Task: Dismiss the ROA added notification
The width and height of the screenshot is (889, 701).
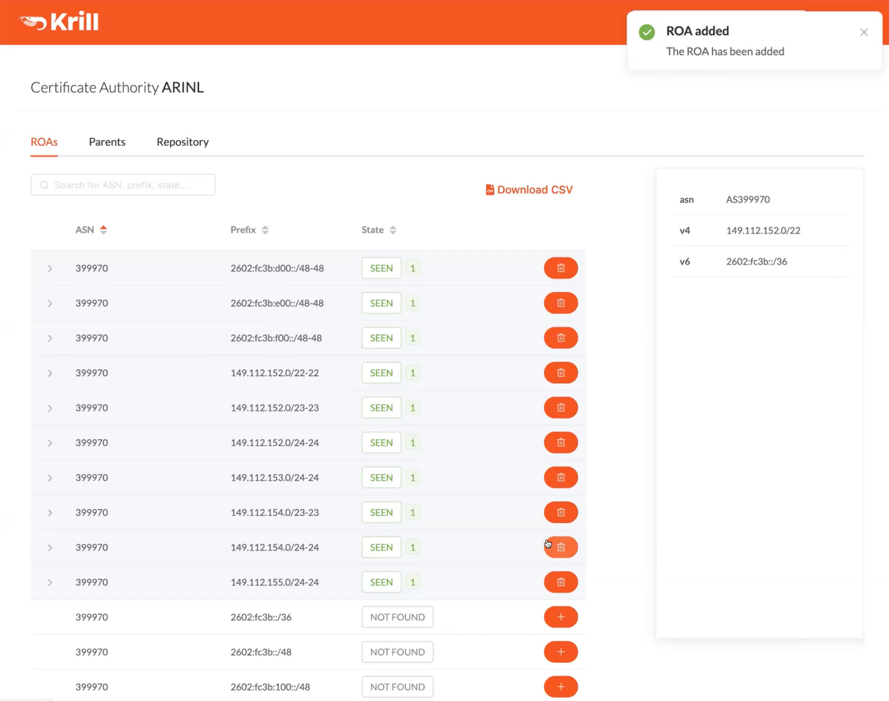Action: coord(864,32)
